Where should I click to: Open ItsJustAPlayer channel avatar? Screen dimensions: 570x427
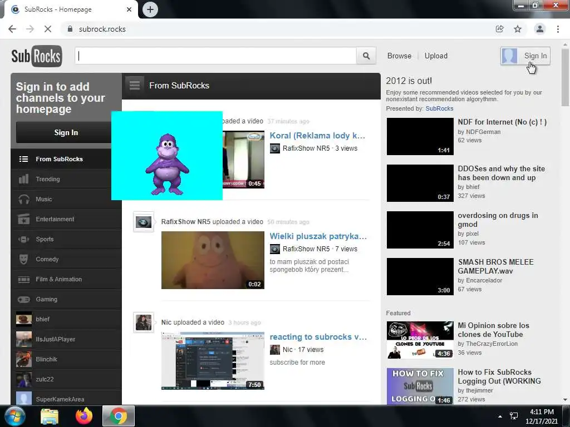click(23, 339)
